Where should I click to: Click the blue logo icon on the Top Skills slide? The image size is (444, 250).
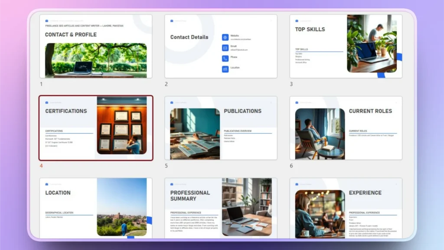pos(297,20)
